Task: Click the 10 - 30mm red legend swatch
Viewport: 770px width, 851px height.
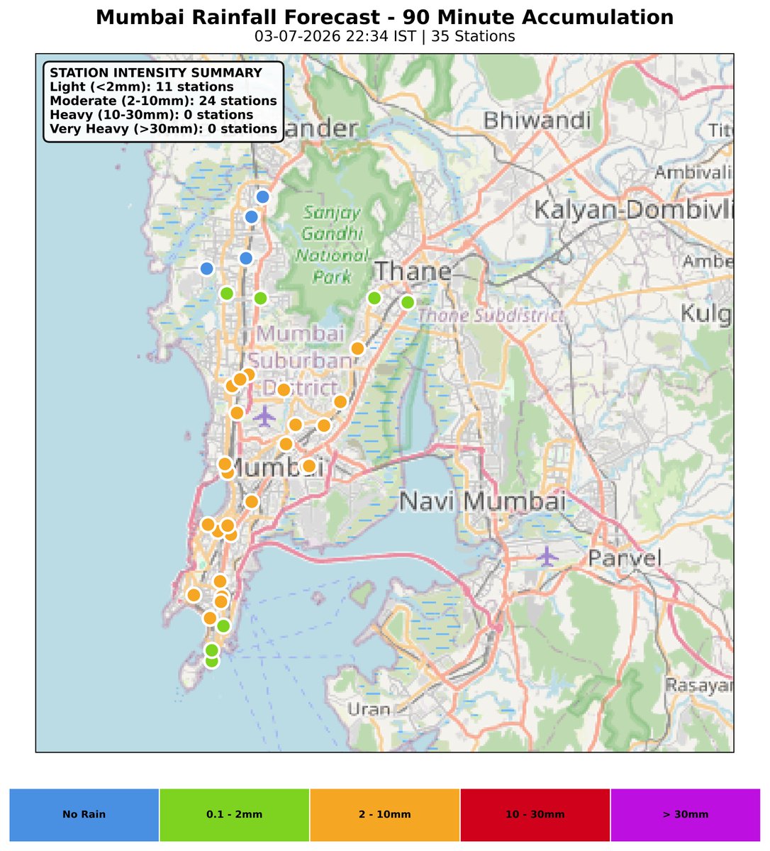Action: point(535,814)
